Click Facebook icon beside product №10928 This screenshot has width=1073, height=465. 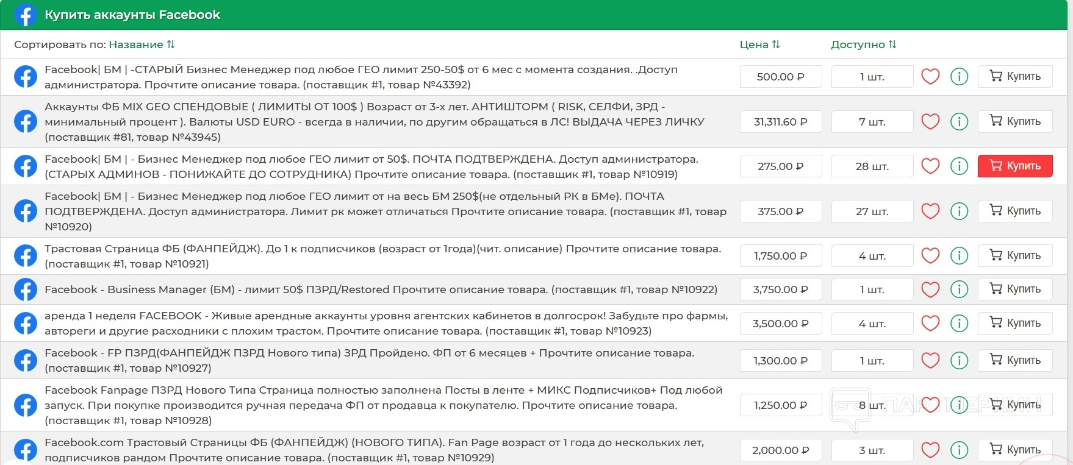(x=26, y=405)
